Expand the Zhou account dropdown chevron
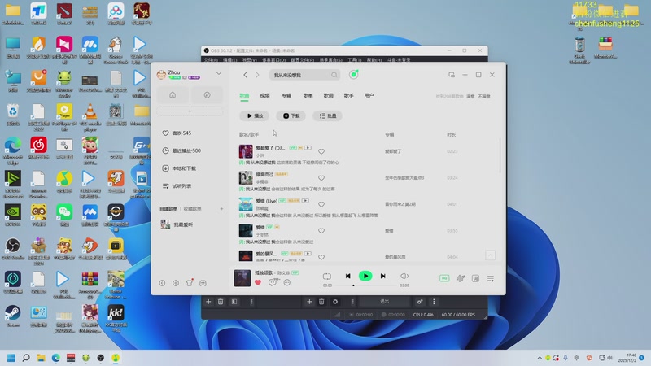The width and height of the screenshot is (651, 366). [x=219, y=73]
